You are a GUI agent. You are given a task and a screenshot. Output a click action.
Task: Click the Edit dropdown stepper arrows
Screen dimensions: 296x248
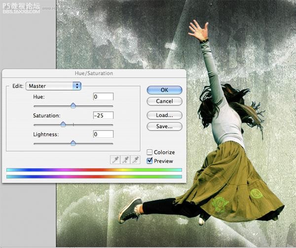coord(77,86)
